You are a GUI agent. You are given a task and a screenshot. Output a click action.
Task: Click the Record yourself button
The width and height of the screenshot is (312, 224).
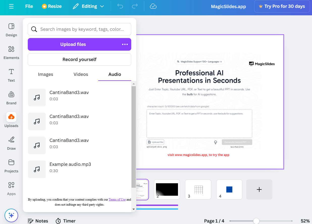[x=80, y=59]
